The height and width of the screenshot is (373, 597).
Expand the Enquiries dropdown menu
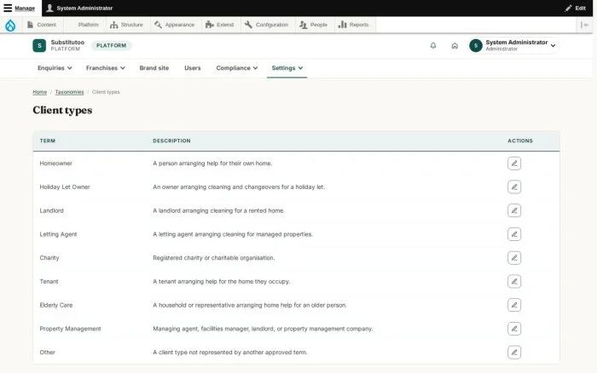point(55,68)
